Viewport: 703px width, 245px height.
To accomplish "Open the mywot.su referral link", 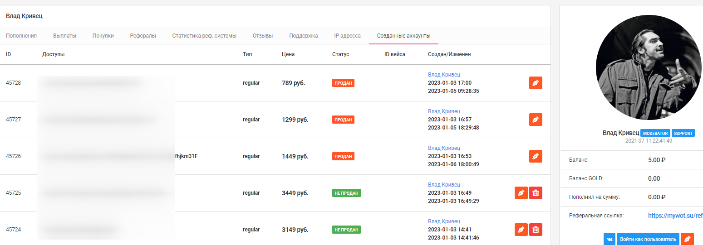I will coord(675,216).
